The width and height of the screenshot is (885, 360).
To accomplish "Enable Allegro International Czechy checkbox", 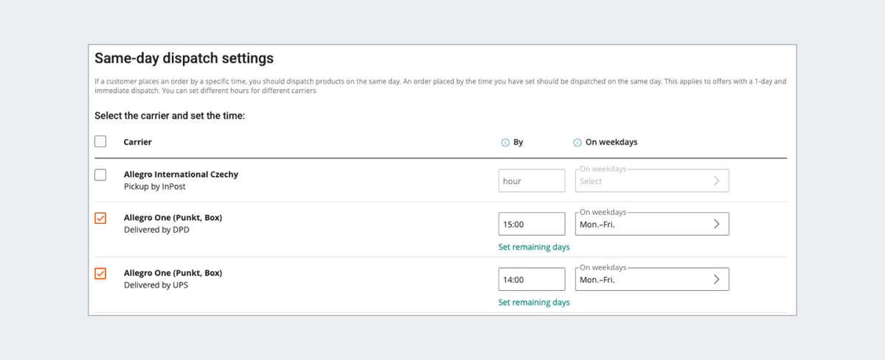I will (x=100, y=175).
